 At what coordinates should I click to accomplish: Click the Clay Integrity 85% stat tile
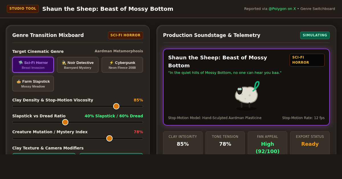[x=183, y=143]
